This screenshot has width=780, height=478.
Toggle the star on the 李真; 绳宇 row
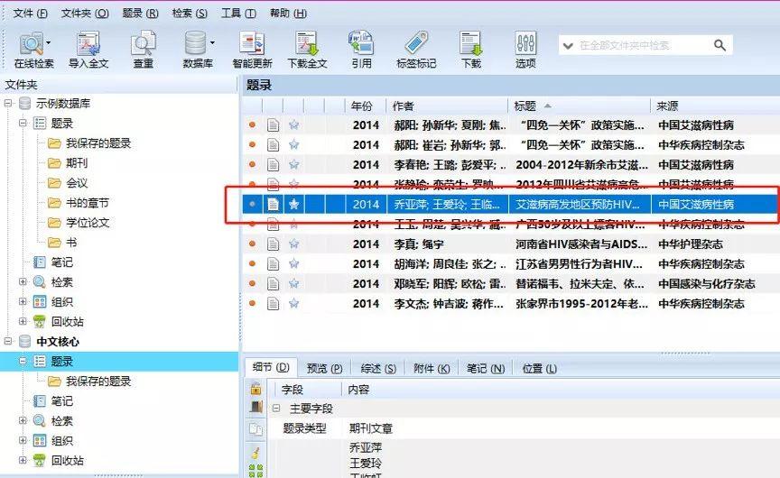[x=294, y=244]
